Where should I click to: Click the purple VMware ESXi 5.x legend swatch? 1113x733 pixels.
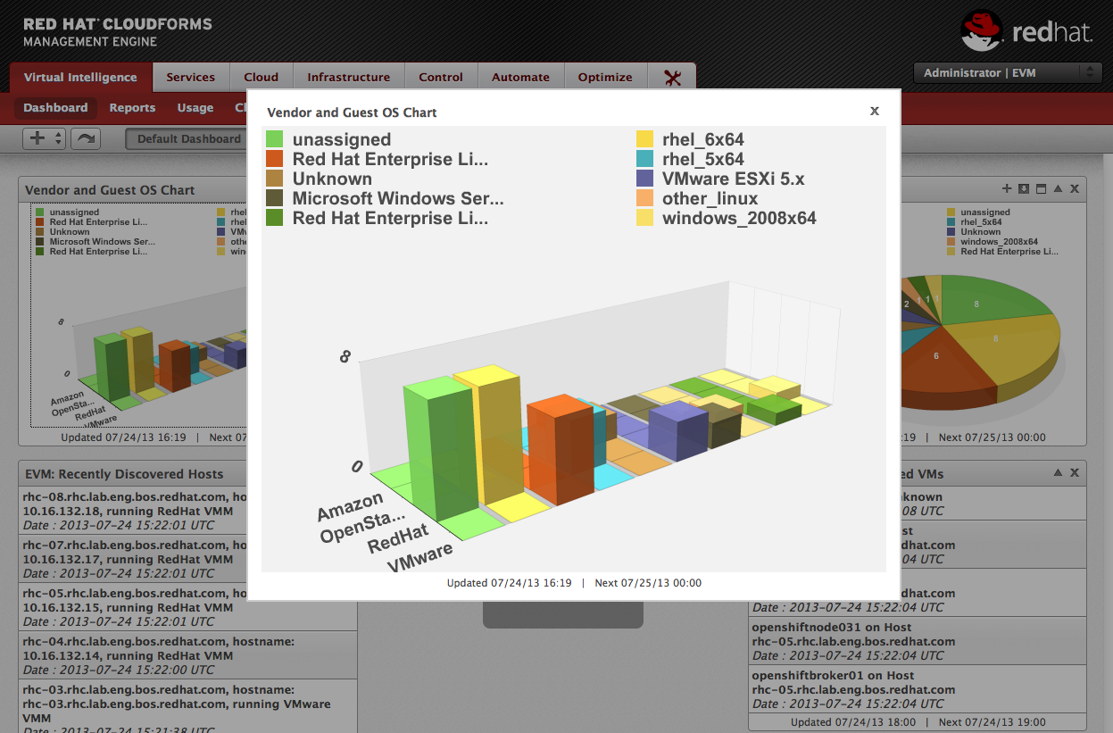click(644, 179)
